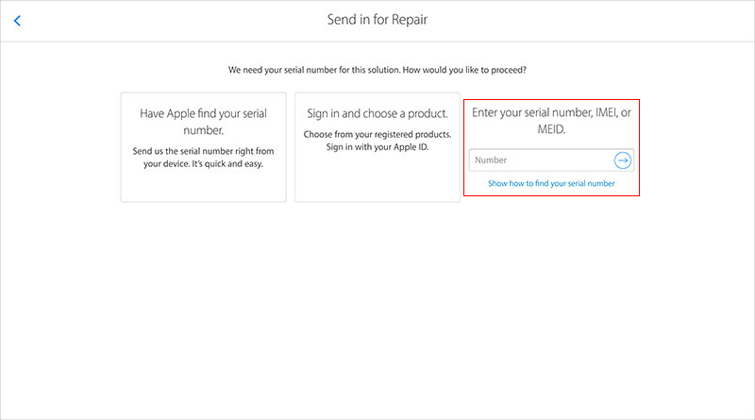The width and height of the screenshot is (755, 420).
Task: Click the 'Send in for Repair' page title
Action: [x=377, y=20]
